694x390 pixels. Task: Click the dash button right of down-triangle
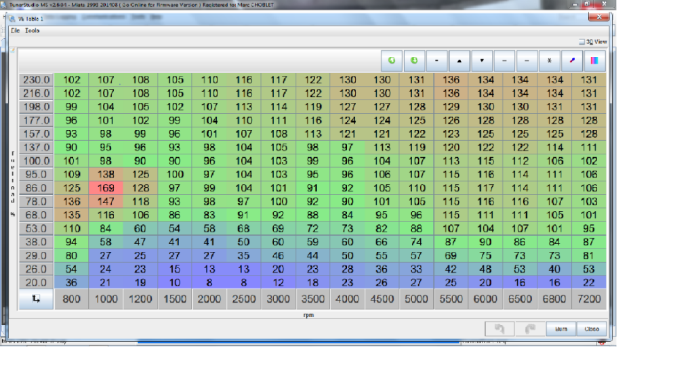pyautogui.click(x=504, y=60)
